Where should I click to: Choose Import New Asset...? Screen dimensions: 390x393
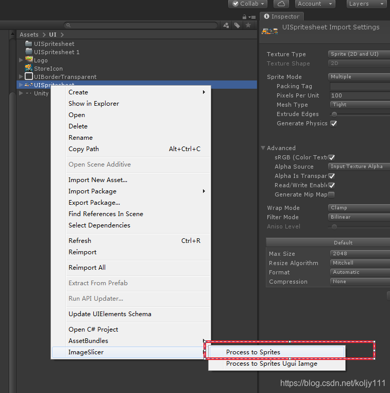[131, 180]
